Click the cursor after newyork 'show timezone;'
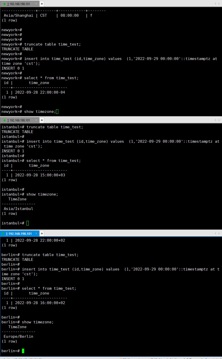The image size is (222, 359). click(57, 112)
